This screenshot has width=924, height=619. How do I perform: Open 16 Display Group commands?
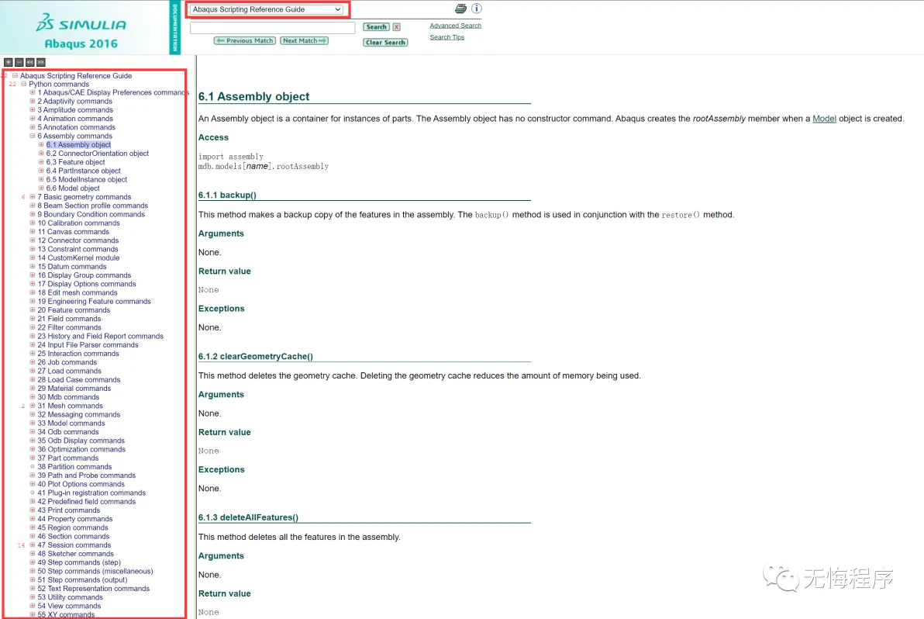(84, 275)
